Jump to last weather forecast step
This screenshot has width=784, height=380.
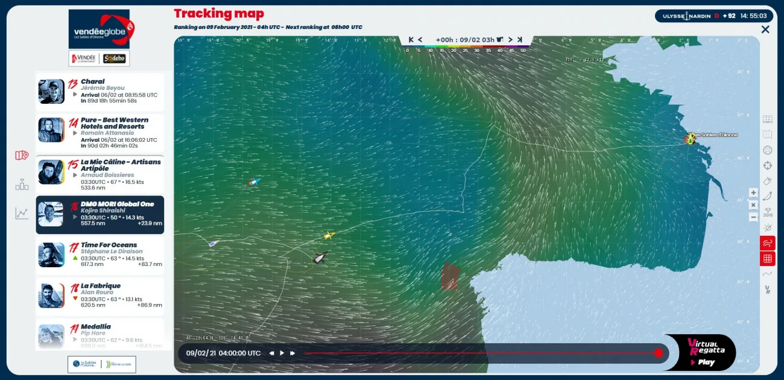point(519,40)
